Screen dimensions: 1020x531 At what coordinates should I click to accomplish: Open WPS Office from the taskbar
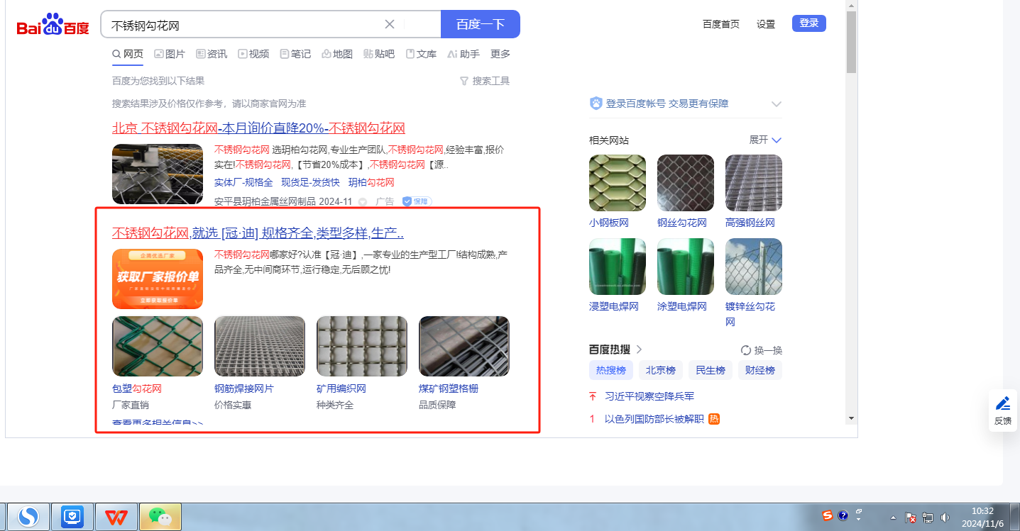tap(117, 517)
